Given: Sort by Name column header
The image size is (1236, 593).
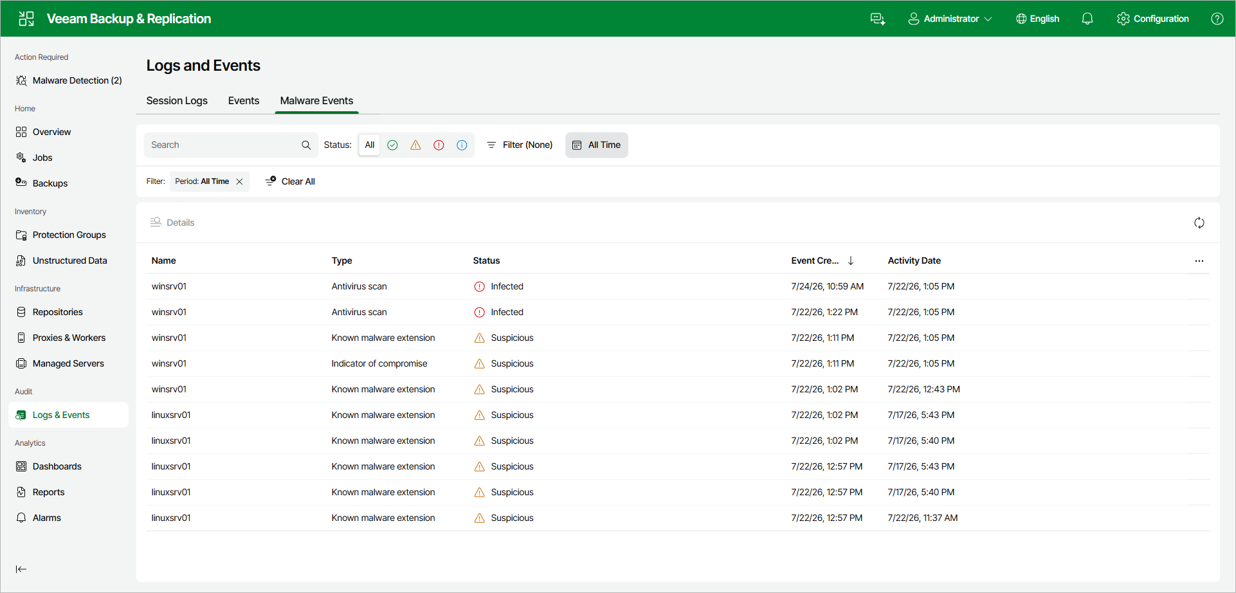Looking at the screenshot, I should (164, 260).
